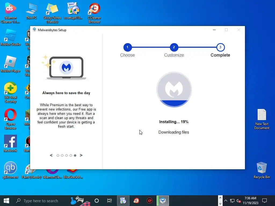Click "Always here to save the day" heading
The image size is (275, 206).
click(66, 93)
